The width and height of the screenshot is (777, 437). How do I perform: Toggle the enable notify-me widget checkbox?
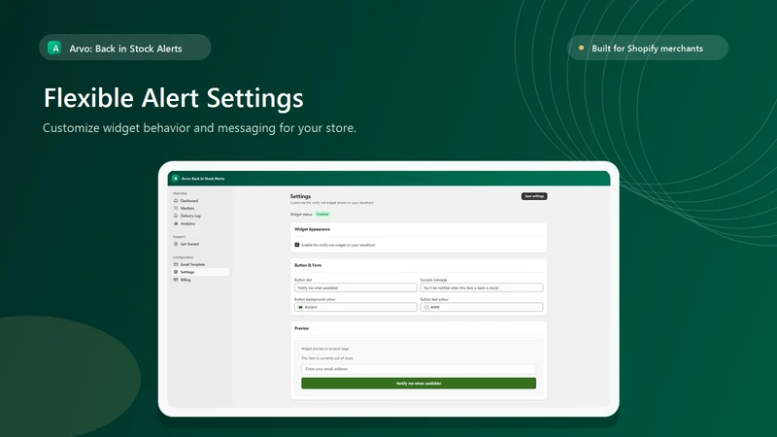coord(297,245)
